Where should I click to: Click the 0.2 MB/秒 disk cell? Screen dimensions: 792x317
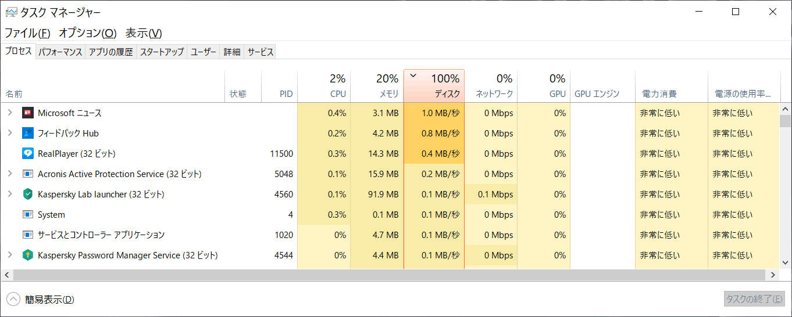(434, 174)
